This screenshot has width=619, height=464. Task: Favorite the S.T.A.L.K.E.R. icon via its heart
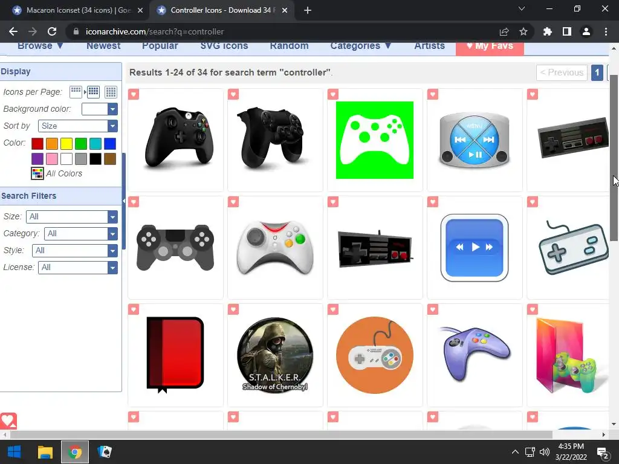pyautogui.click(x=233, y=310)
